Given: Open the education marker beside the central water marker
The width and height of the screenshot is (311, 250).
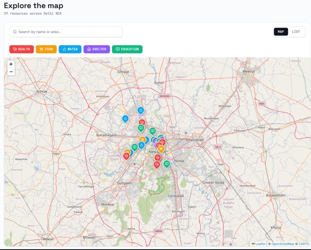Looking at the screenshot, I should click(135, 147).
